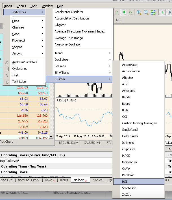
Task: Toggle the chart shift button
Action: tap(169, 12)
